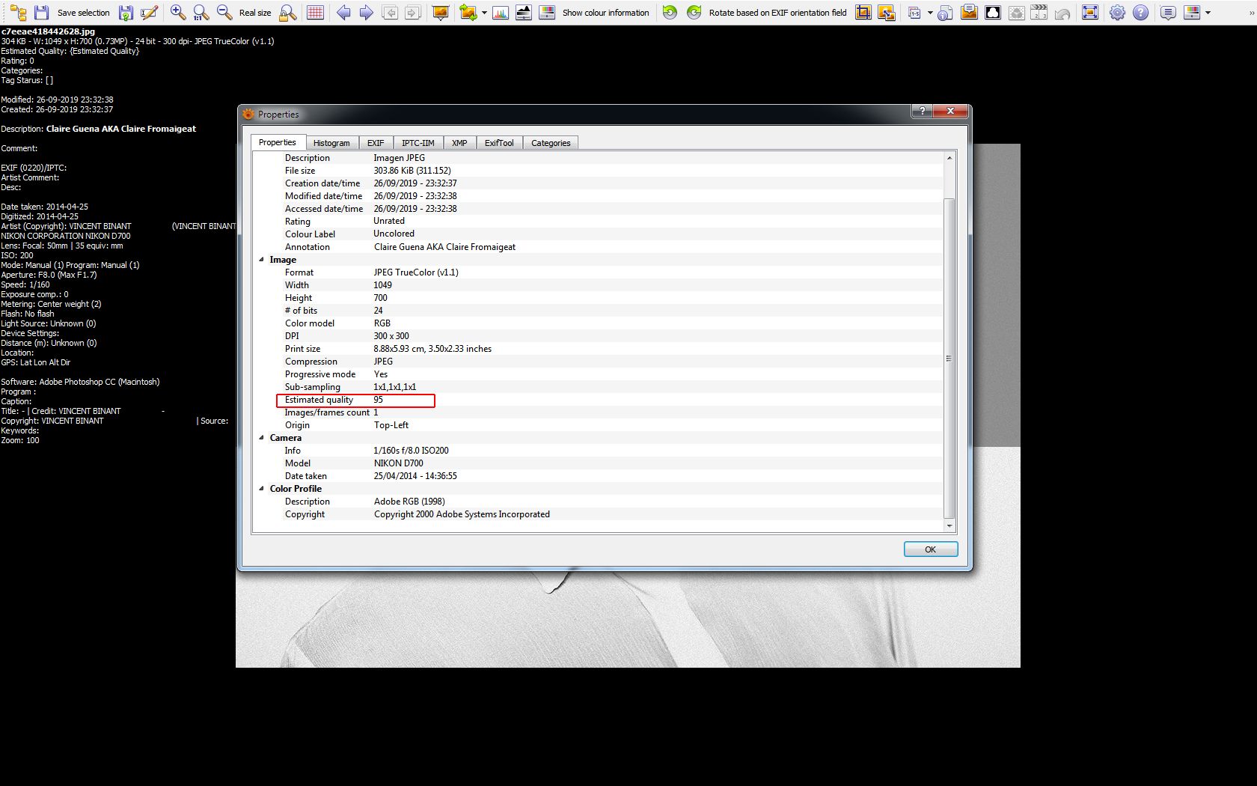
Task: Click the zoom out magnifier icon
Action: 224,12
